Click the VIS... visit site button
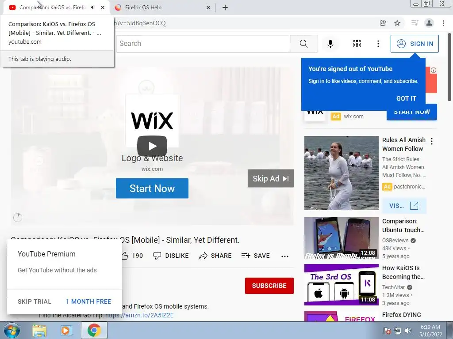This screenshot has height=339, width=453. pyautogui.click(x=404, y=206)
